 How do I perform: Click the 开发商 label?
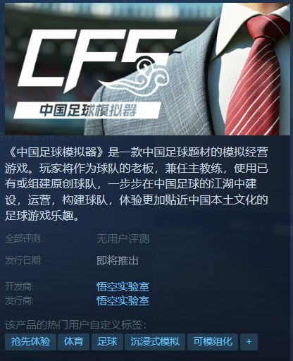click(x=19, y=287)
